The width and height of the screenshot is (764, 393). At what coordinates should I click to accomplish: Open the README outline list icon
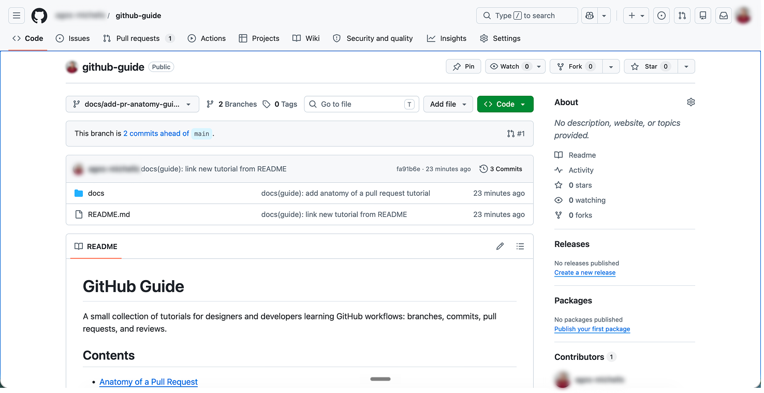click(x=520, y=246)
